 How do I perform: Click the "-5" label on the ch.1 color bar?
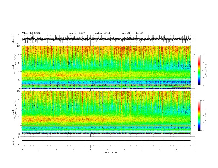click(203, 70)
